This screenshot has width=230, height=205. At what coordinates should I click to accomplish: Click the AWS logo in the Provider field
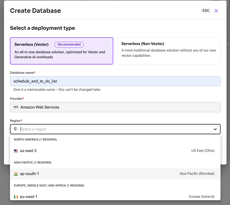[x=16, y=107]
